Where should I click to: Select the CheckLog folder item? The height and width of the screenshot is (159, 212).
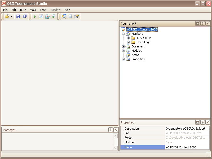(x=143, y=42)
